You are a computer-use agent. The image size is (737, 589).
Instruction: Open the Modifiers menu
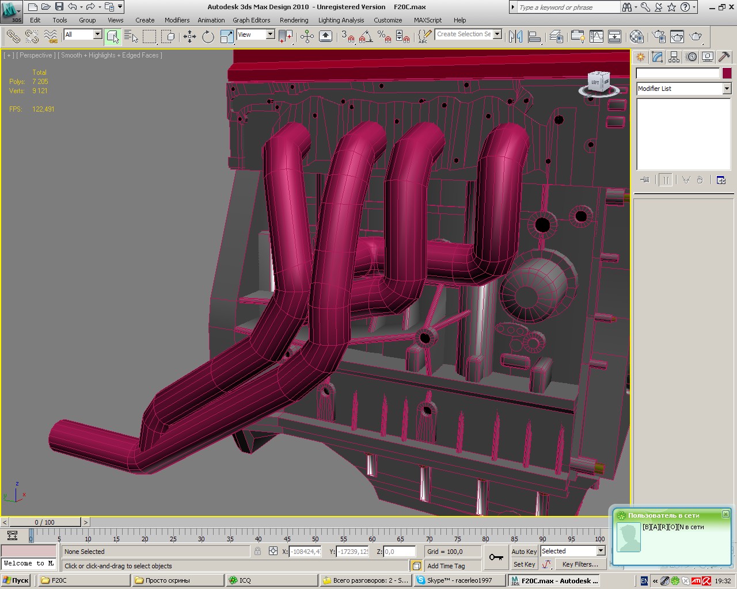pos(177,20)
